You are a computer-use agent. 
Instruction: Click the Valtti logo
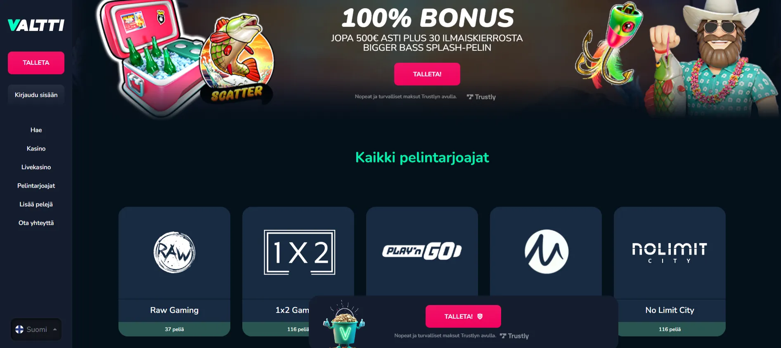tap(36, 25)
